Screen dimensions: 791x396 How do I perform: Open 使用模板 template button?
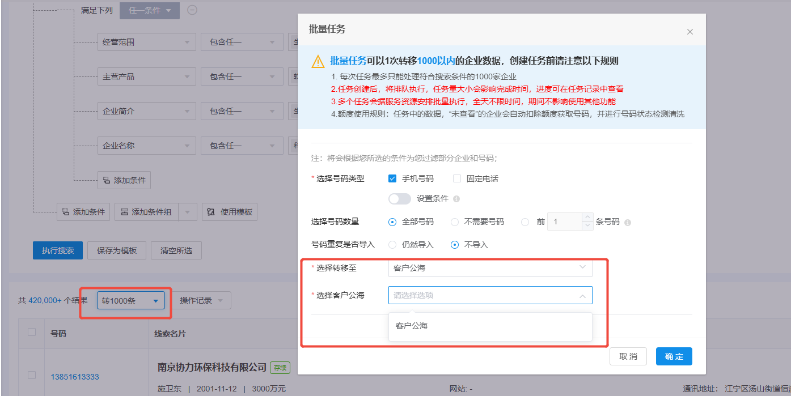pos(230,212)
